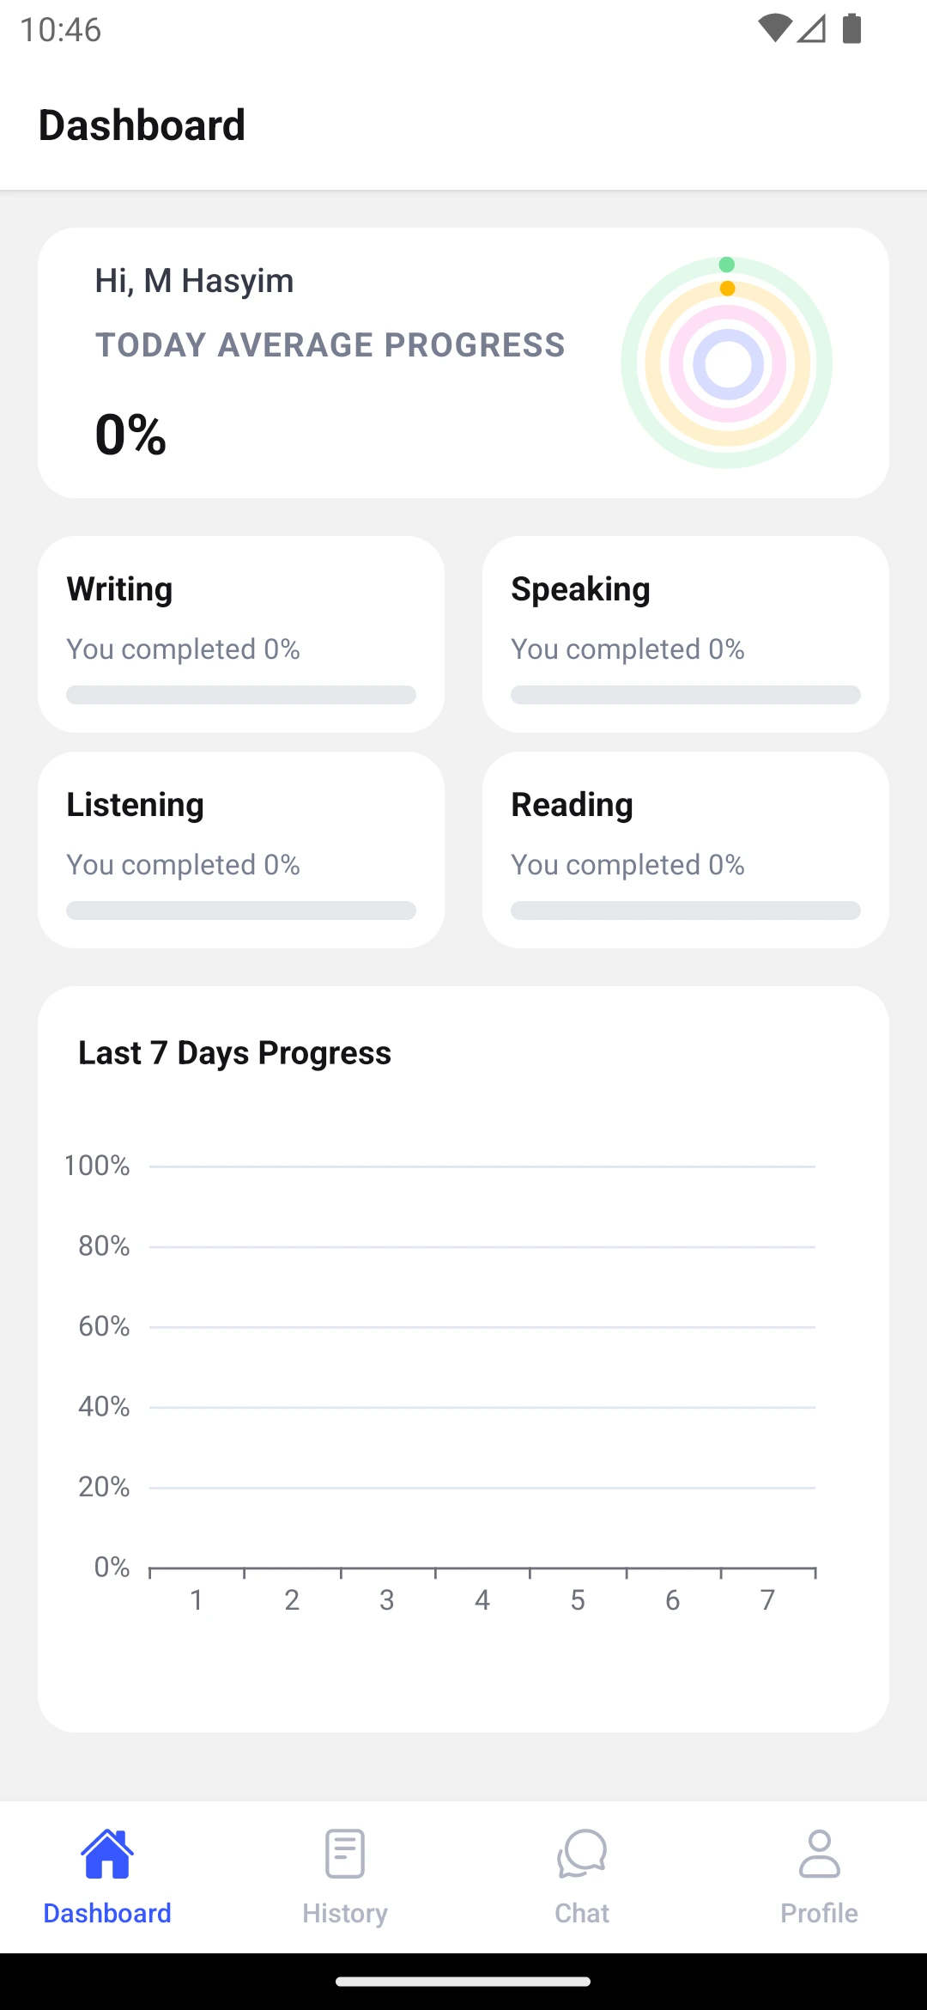Click the battery indicator icon
The width and height of the screenshot is (927, 2010).
click(851, 29)
